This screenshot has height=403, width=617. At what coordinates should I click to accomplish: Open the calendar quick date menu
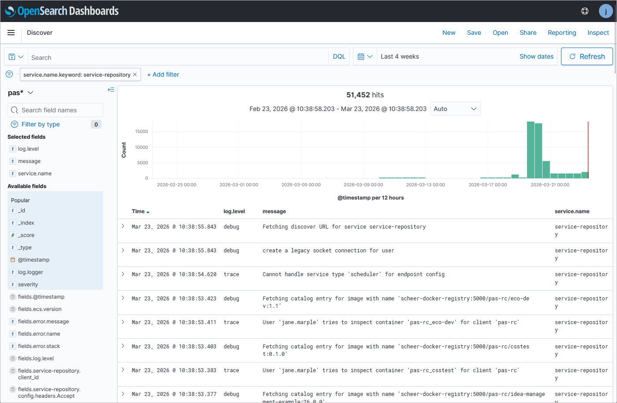[365, 57]
